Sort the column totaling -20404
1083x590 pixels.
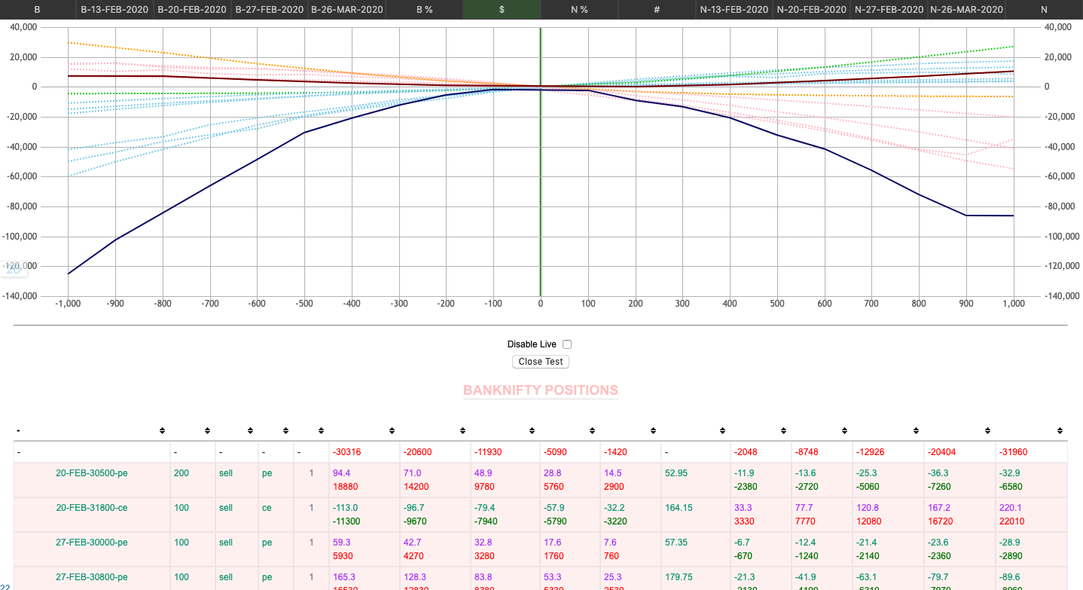[x=987, y=431]
